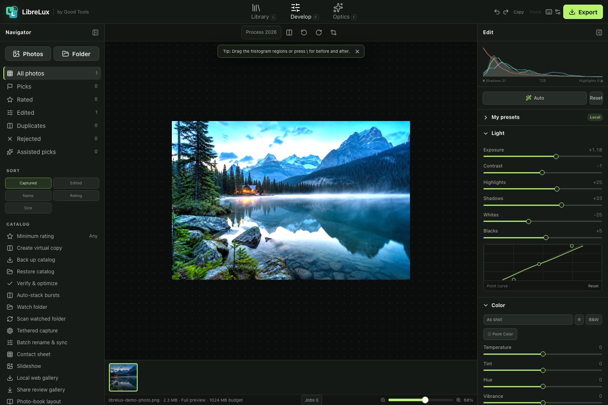This screenshot has height=405, width=608.
Task: Sort photos by Name
Action: click(28, 196)
